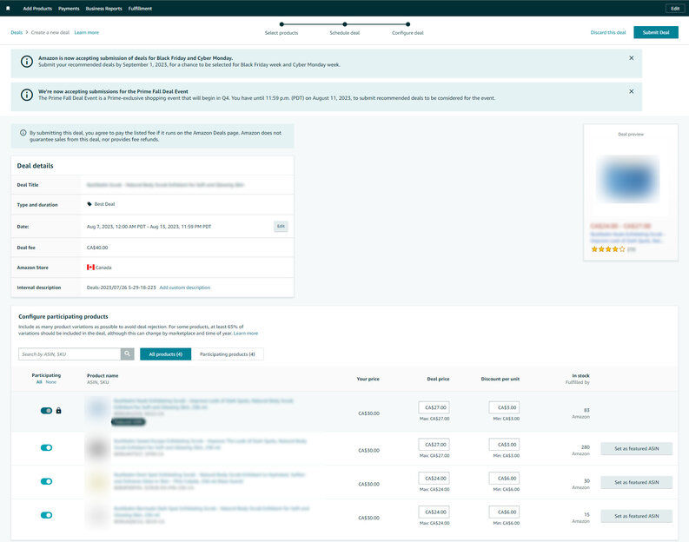Toggle participation for product with 30 in stock
This screenshot has width=689, height=542.
[x=46, y=481]
